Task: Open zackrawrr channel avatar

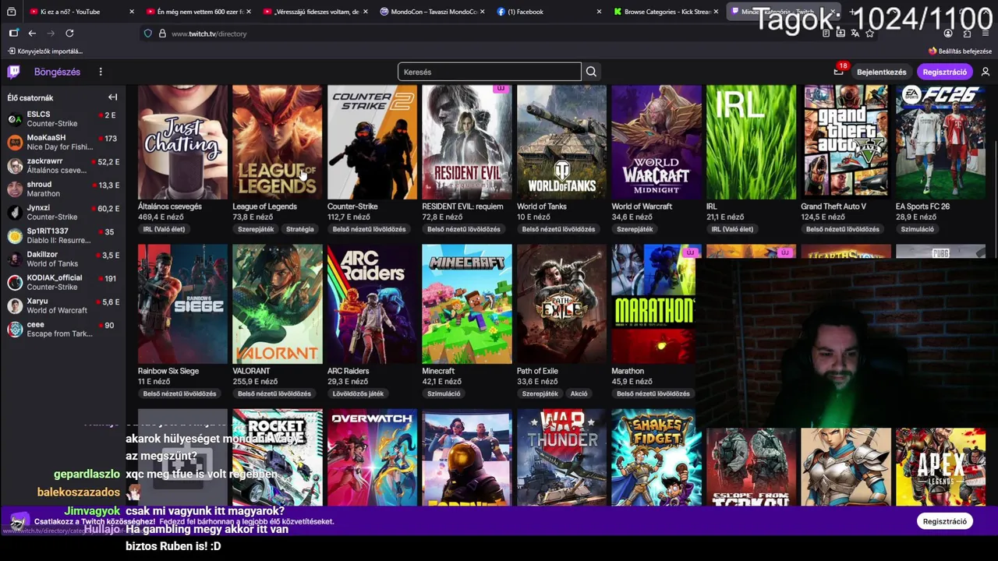Action: pos(15,166)
